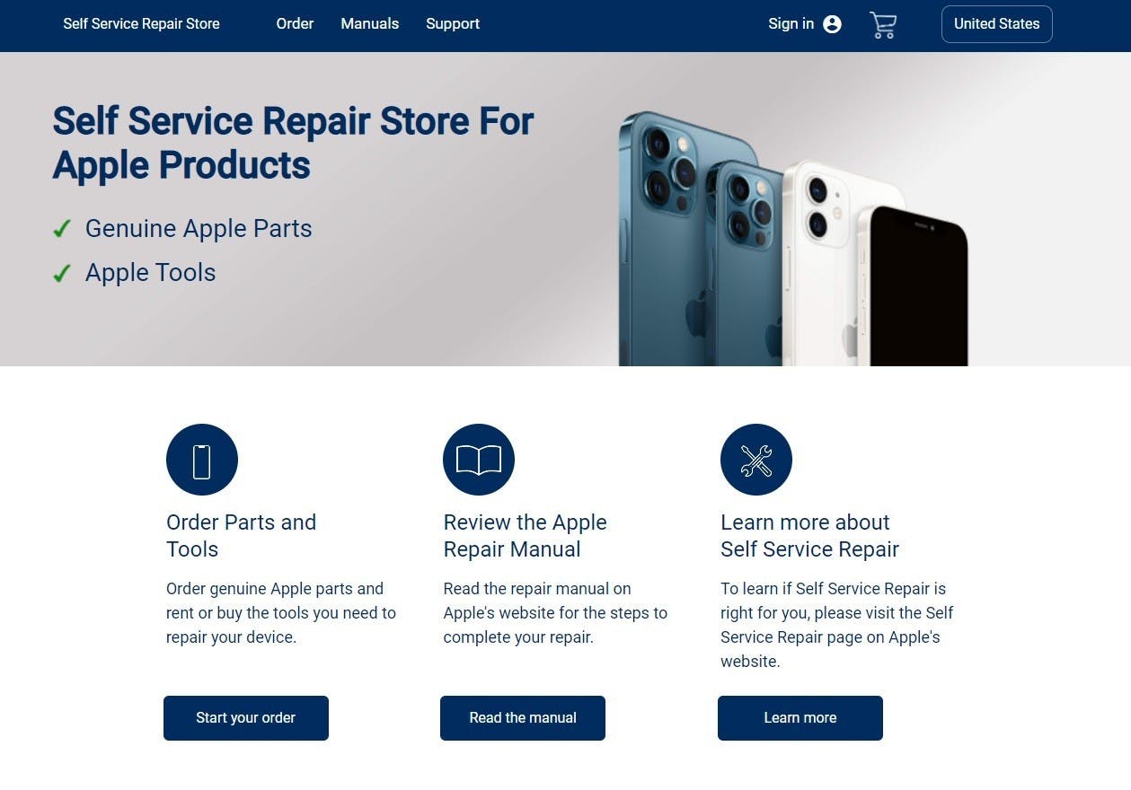Screen dimensions: 1131x790
Task: Click the open book manual icon
Action: (479, 460)
